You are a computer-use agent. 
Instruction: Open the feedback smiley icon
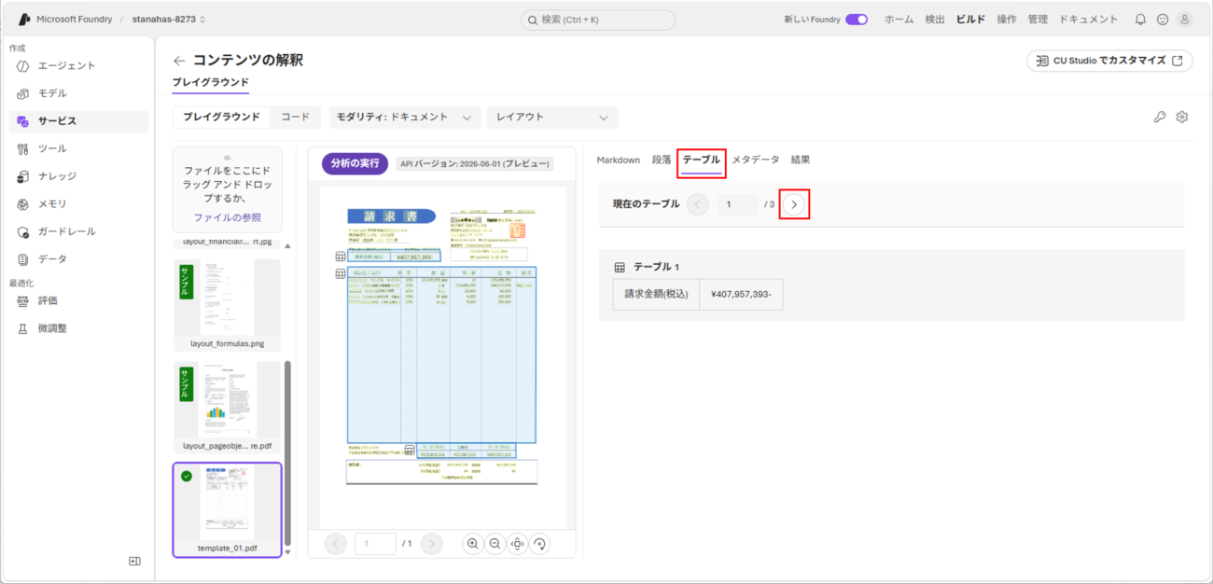pos(1163,19)
